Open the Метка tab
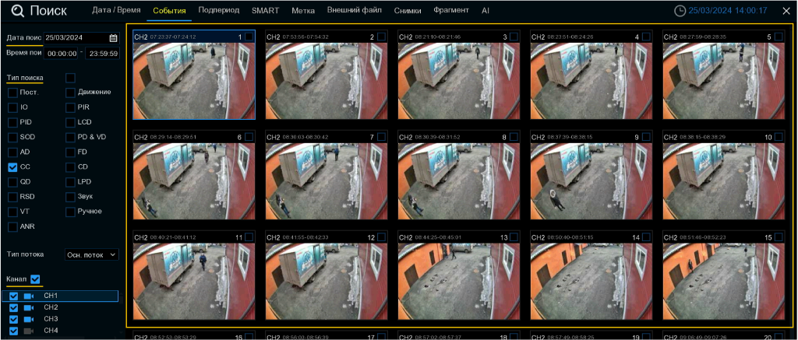 303,11
